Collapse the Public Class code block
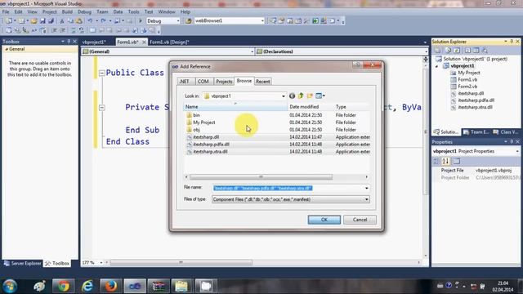The height and width of the screenshot is (294, 523). pos(101,73)
